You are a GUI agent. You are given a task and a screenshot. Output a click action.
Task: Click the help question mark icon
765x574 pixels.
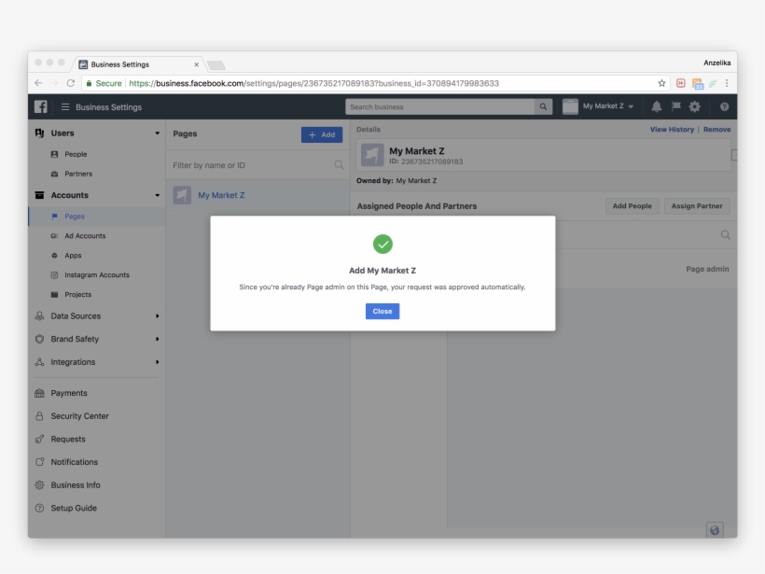724,106
